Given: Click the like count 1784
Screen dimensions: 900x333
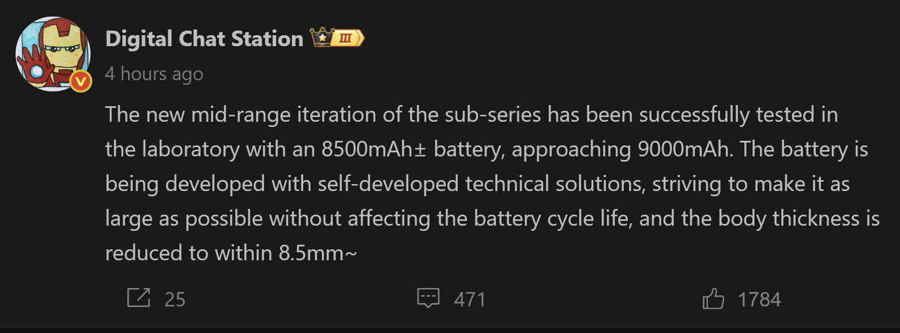Looking at the screenshot, I should coord(759,300).
